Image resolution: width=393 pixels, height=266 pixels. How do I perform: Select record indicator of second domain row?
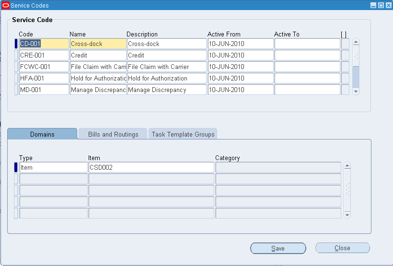coord(16,179)
